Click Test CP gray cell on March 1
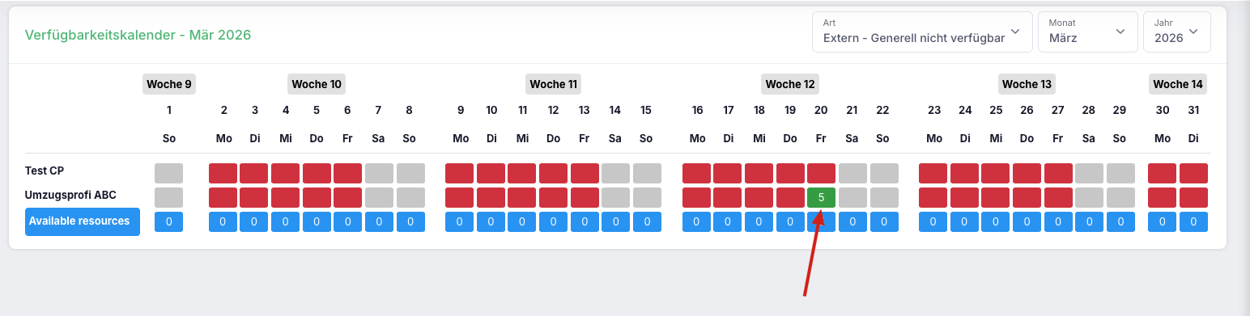Screen dimensions: 1250x316 168,173
